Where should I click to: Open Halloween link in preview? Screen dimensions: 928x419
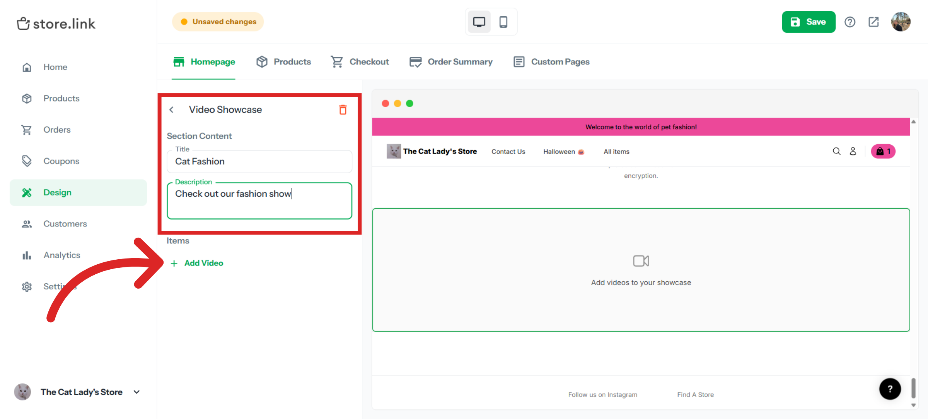click(x=564, y=152)
